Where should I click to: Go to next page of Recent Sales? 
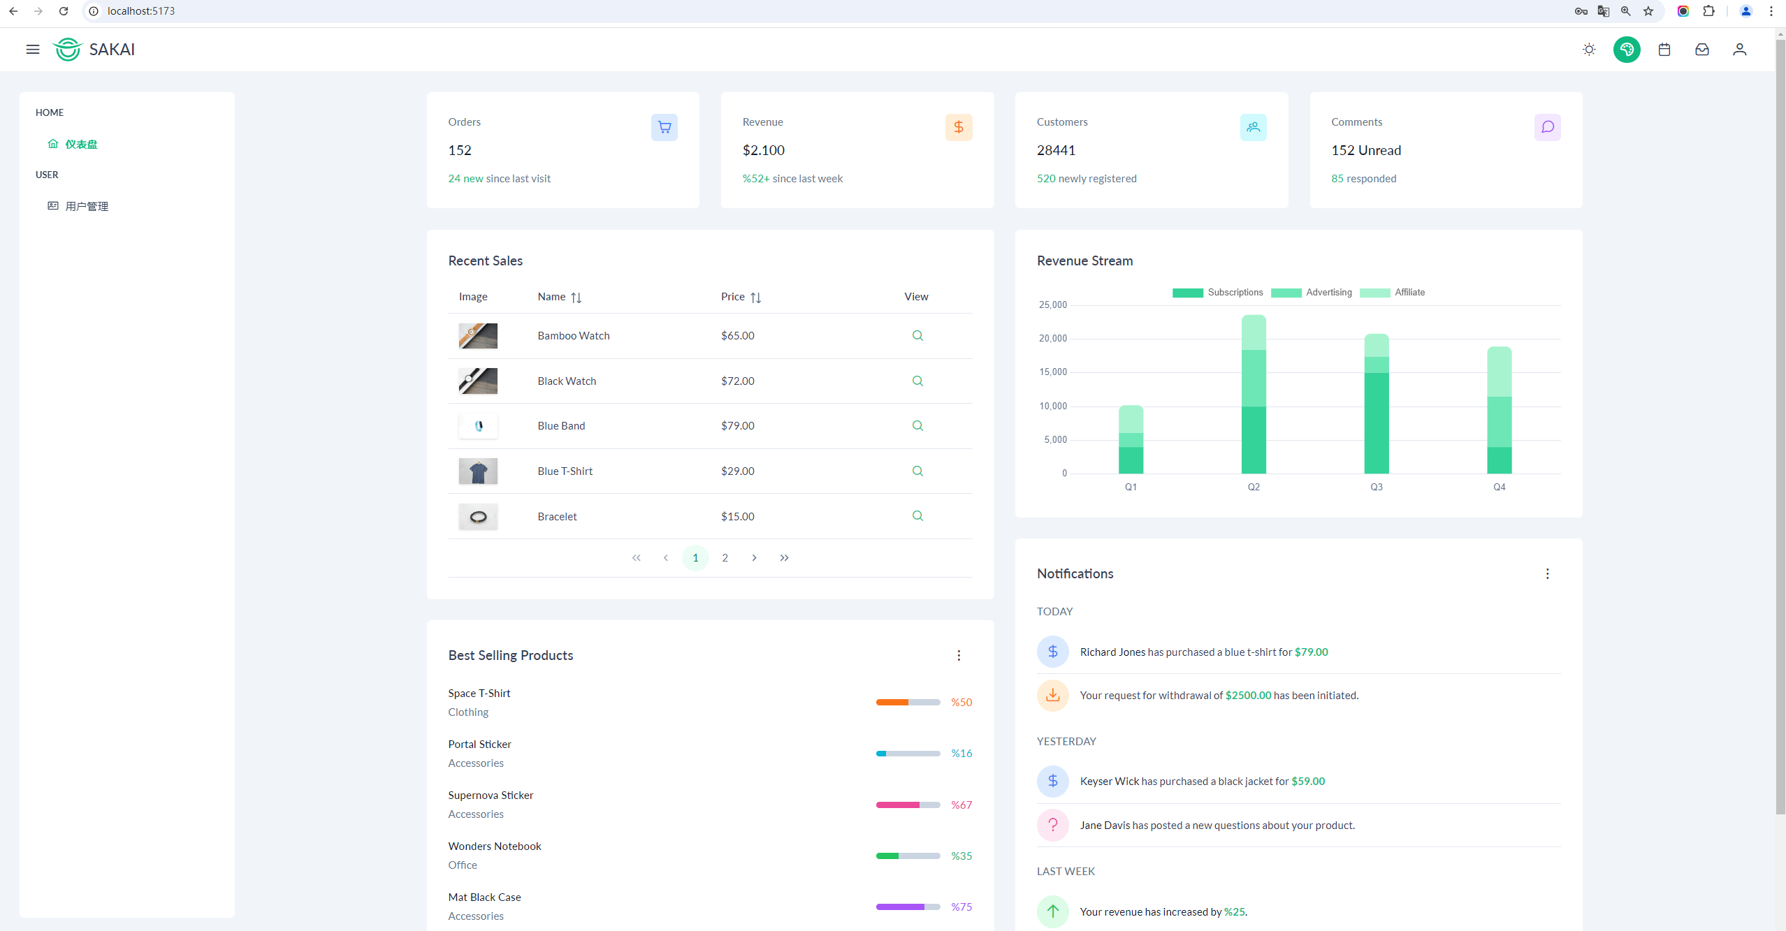coord(755,558)
